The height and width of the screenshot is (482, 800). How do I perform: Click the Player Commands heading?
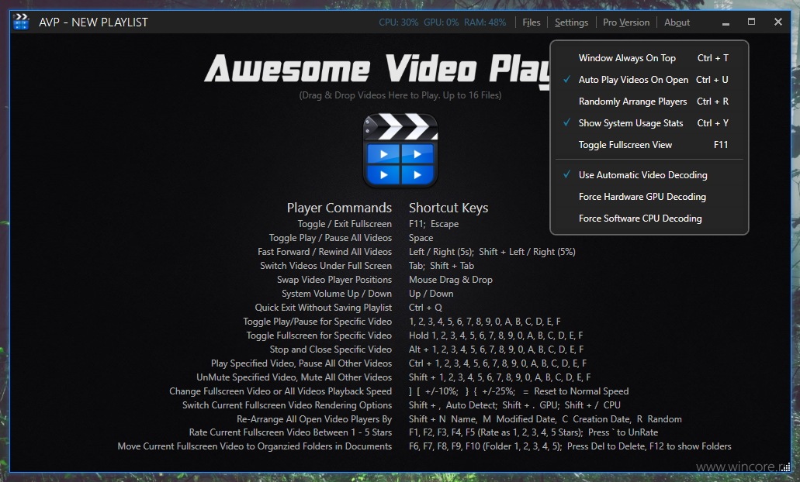point(339,208)
